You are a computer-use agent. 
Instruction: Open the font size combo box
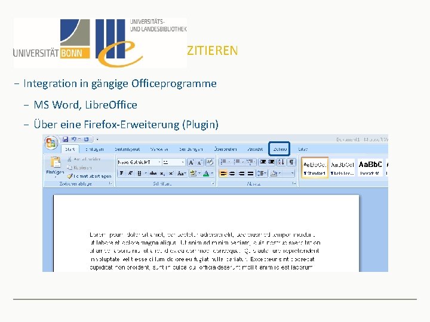[x=173, y=162]
